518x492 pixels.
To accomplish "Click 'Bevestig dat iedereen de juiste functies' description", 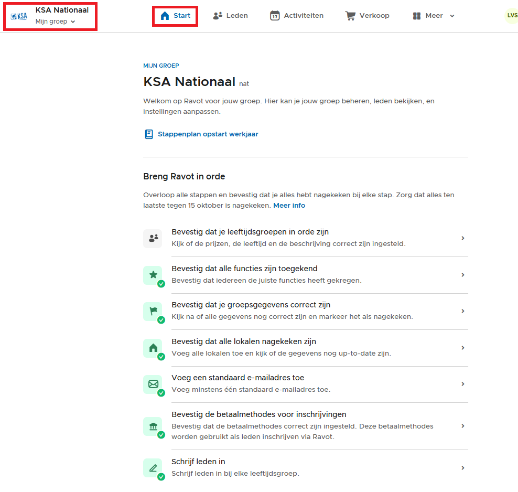I will coord(266,281).
